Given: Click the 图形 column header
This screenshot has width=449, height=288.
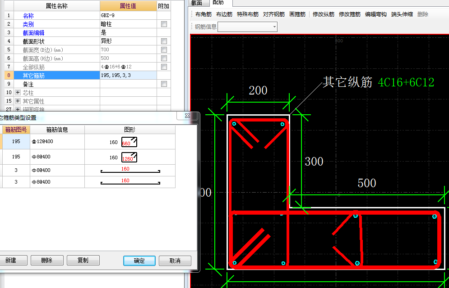Looking at the screenshot, I should tap(130, 130).
